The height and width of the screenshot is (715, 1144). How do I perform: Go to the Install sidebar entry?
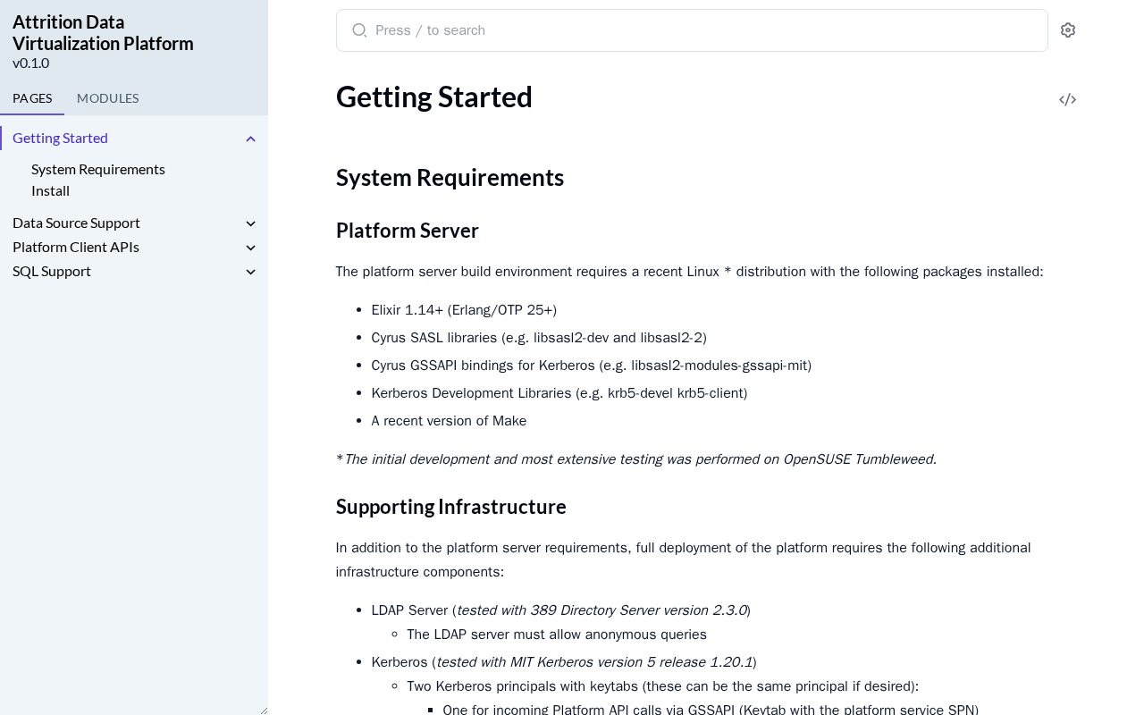coord(50,190)
